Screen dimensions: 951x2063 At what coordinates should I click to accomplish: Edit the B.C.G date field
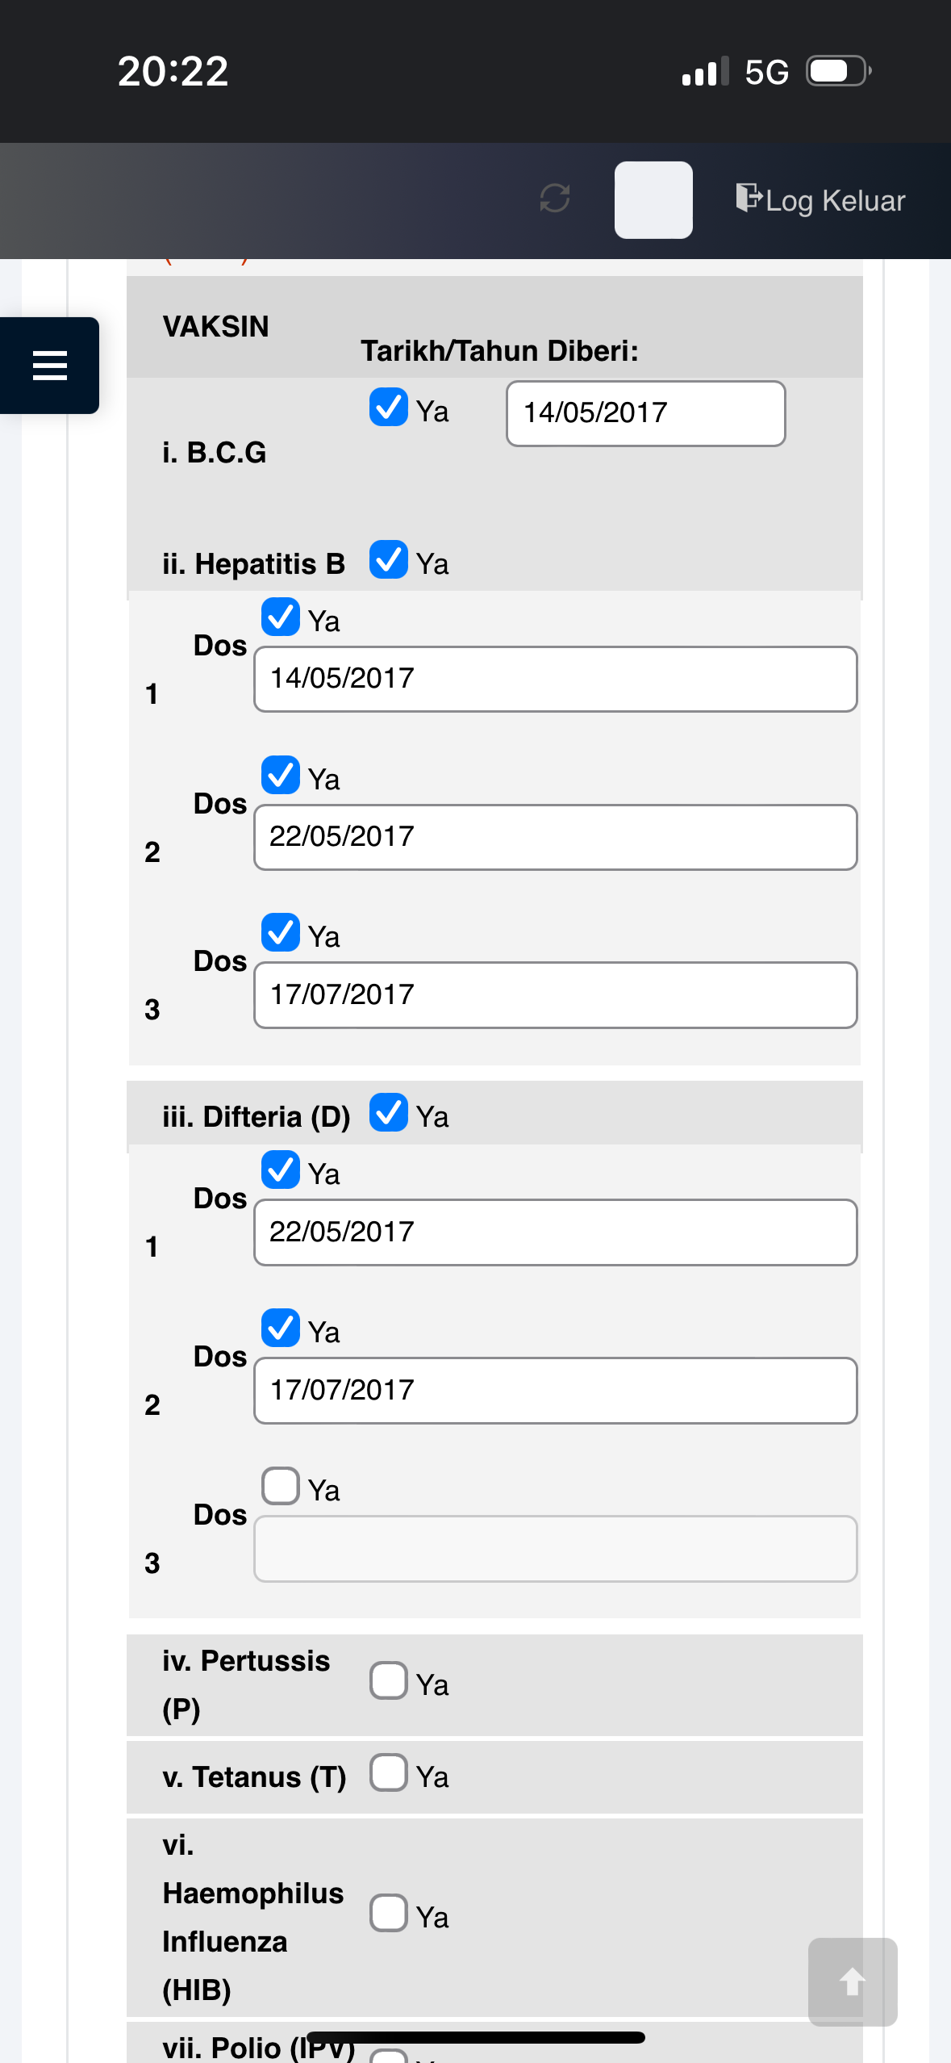tap(646, 413)
